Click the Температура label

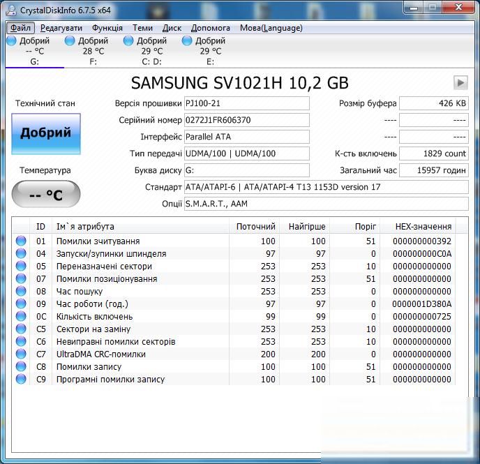[45, 170]
